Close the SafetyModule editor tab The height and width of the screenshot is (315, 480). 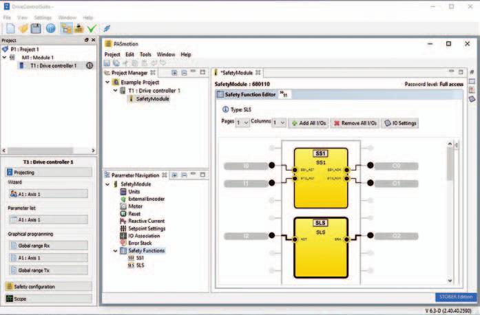[x=258, y=72]
